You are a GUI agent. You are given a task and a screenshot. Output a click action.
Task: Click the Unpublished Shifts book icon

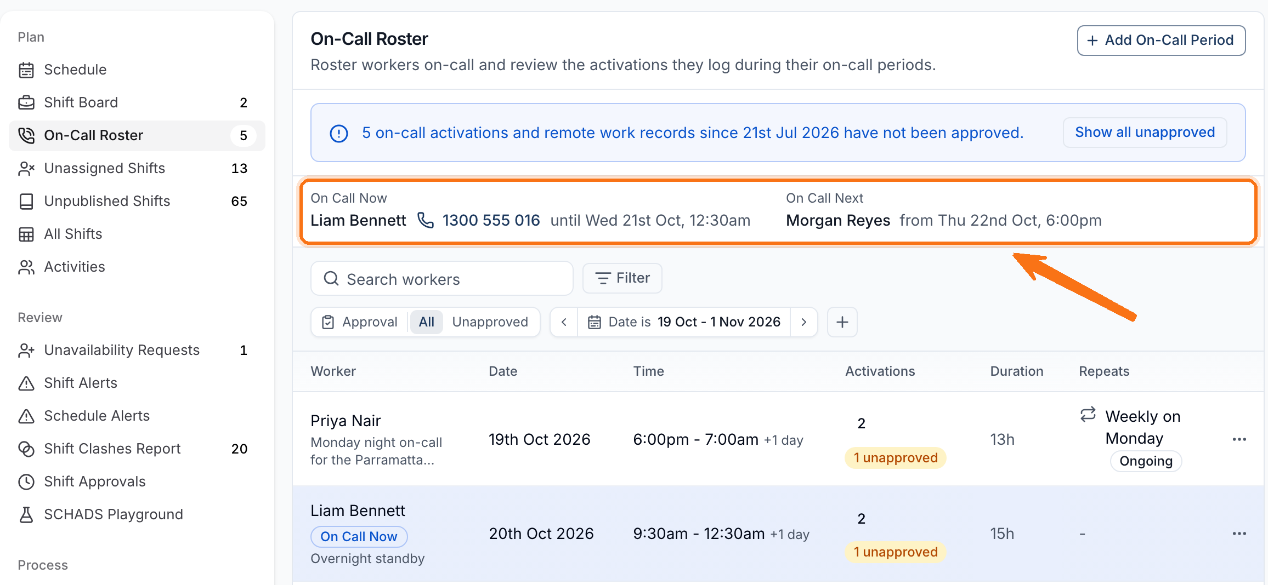click(x=26, y=202)
